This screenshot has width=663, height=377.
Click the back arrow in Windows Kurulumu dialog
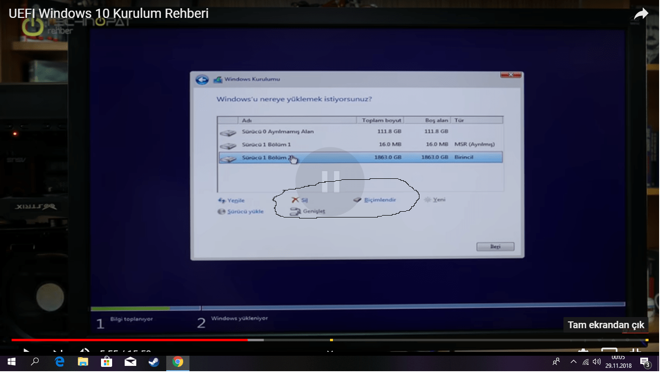coord(202,80)
